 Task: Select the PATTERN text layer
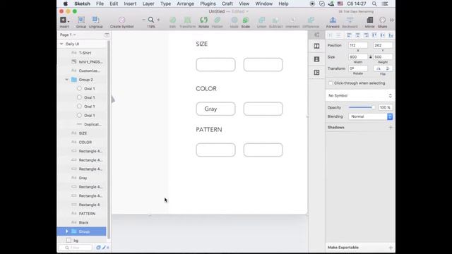tap(82, 214)
